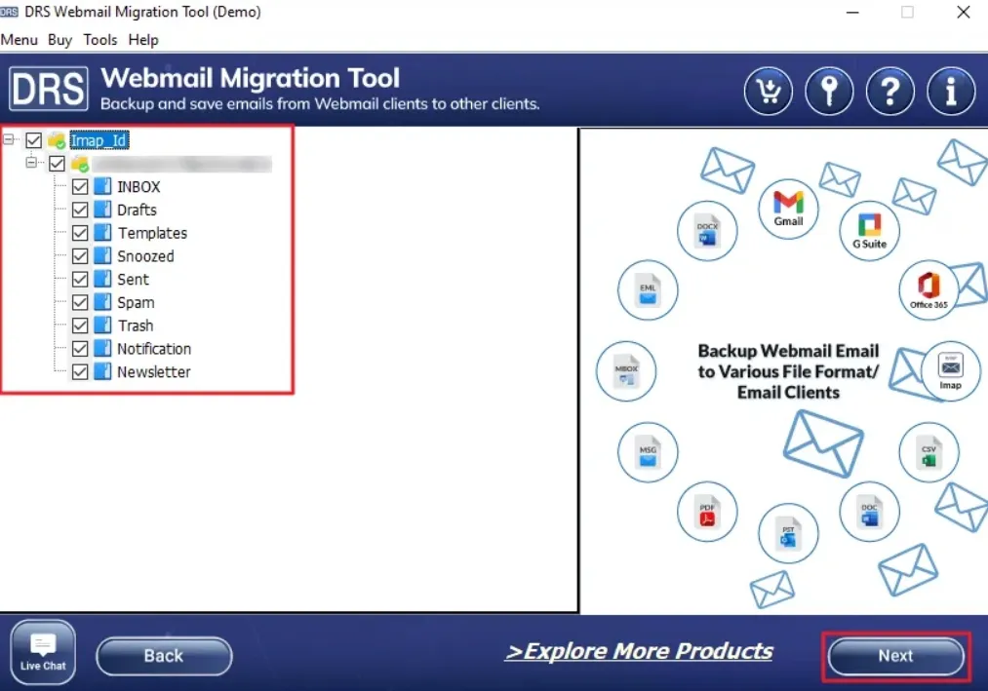The width and height of the screenshot is (988, 691).
Task: Open the Menu menu
Action: click(x=20, y=40)
